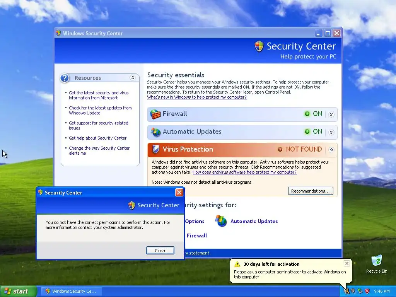Screen dimensions: 396x297
Task: Click the warning icon in activation balloon
Action: (x=237, y=264)
